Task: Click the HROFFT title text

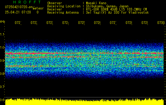Action: click(x=27, y=2)
